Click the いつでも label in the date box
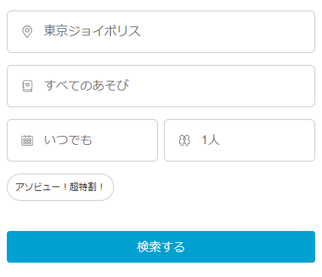Image resolution: width=322 pixels, height=277 pixels. tap(68, 140)
